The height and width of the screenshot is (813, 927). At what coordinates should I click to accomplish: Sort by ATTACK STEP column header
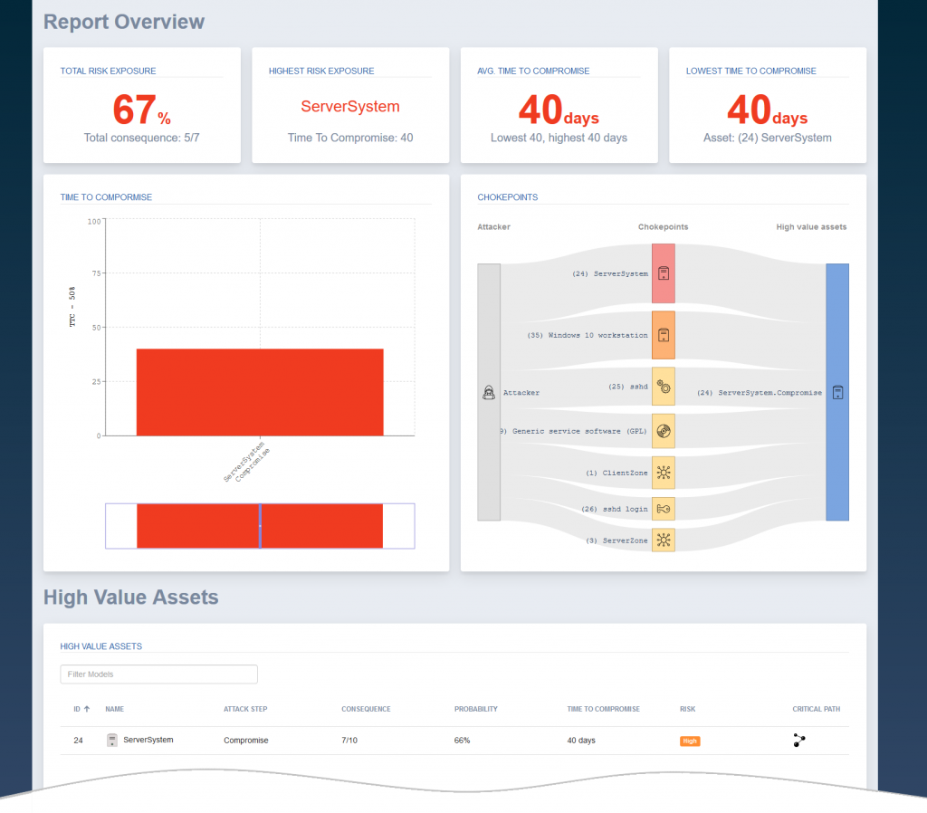point(245,709)
